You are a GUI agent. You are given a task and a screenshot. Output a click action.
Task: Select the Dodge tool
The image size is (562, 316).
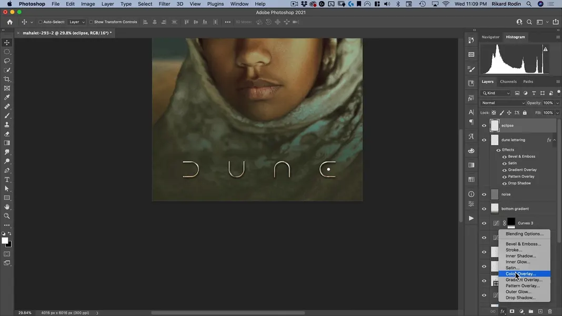[7, 161]
